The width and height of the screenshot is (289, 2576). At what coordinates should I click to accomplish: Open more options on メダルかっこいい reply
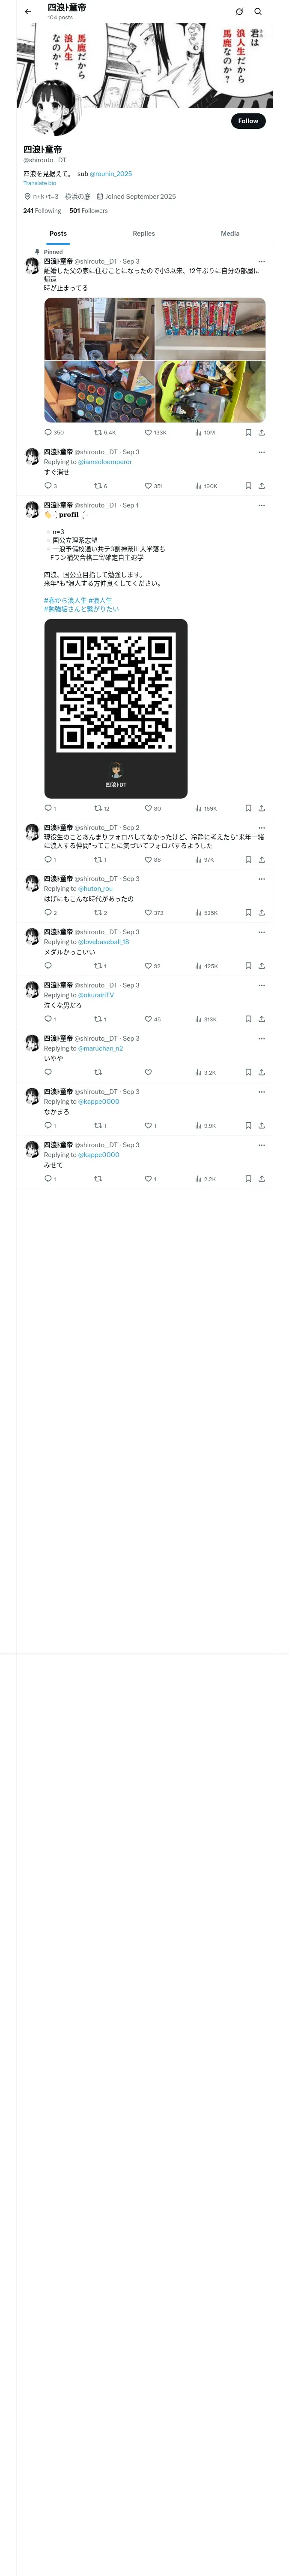(261, 932)
